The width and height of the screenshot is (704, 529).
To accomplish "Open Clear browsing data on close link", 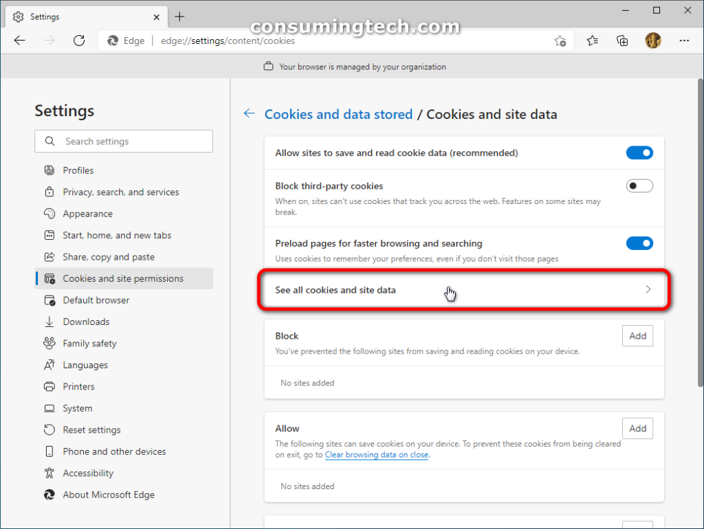I will click(376, 455).
